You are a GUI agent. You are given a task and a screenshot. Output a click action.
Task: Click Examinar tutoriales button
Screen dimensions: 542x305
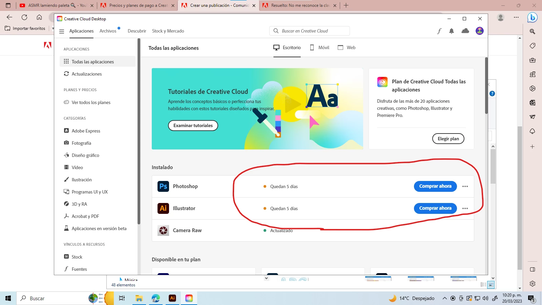(x=193, y=125)
